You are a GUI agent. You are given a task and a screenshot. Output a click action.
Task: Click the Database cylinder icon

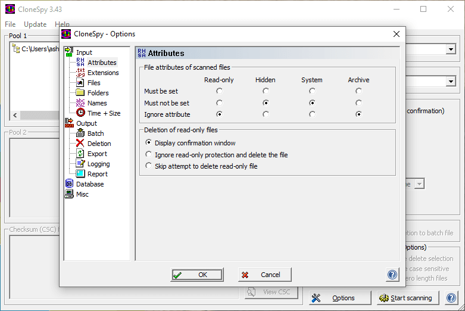point(69,184)
